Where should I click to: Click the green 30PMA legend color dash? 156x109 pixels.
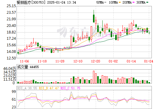pos(147,2)
